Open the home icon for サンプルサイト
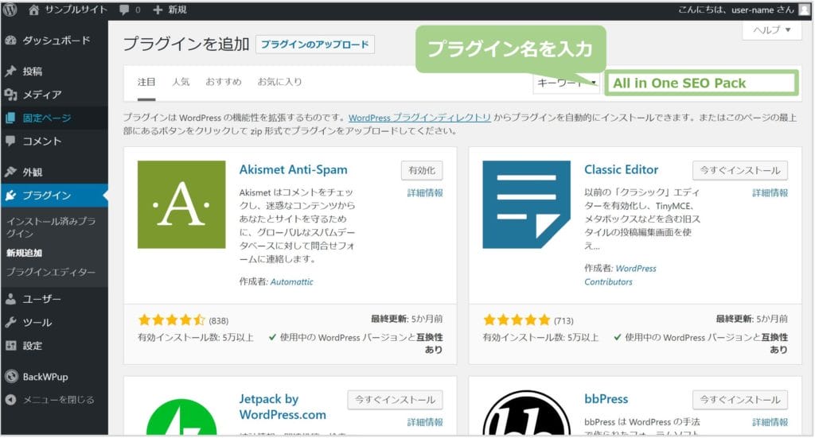The width and height of the screenshot is (815, 438). tap(33, 10)
